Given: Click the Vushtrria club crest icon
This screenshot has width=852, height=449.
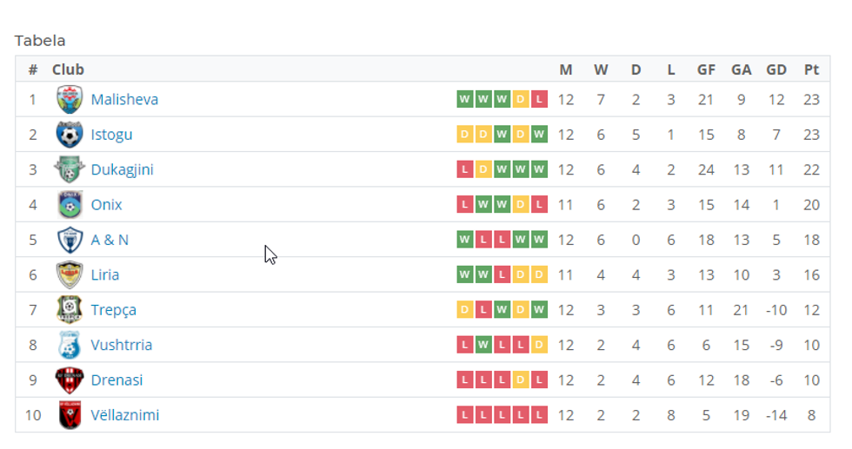Looking at the screenshot, I should (x=70, y=345).
